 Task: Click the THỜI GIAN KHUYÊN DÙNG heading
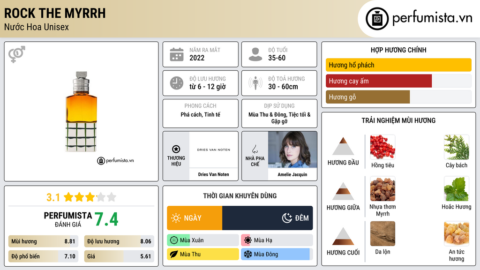(x=240, y=196)
